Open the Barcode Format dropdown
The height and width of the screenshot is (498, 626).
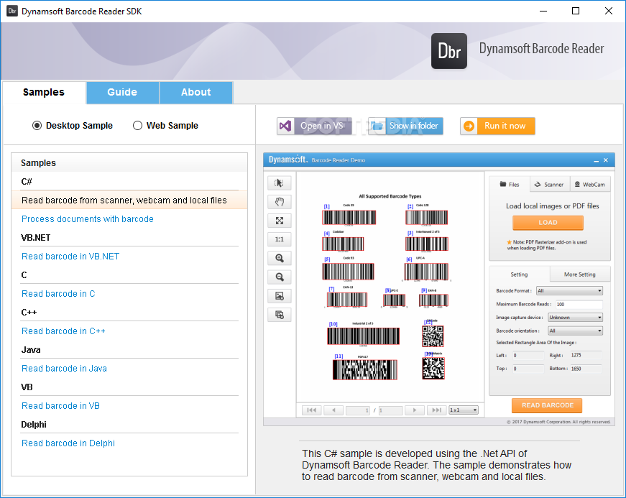(569, 291)
